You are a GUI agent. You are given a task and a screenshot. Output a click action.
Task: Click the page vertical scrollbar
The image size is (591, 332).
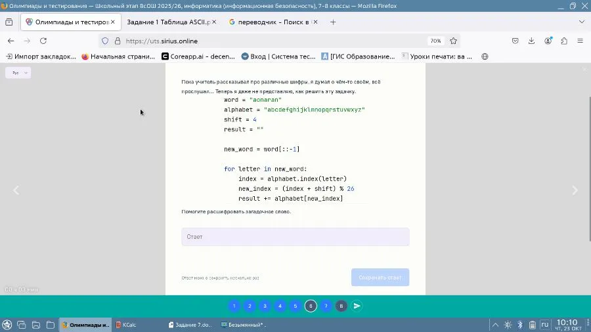click(x=589, y=169)
